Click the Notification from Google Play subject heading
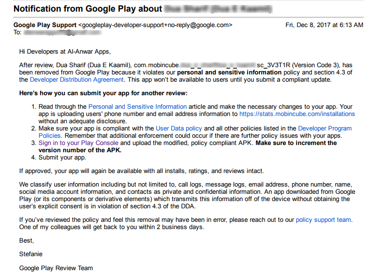Viewport: 385px width, 275px height. click(x=143, y=9)
